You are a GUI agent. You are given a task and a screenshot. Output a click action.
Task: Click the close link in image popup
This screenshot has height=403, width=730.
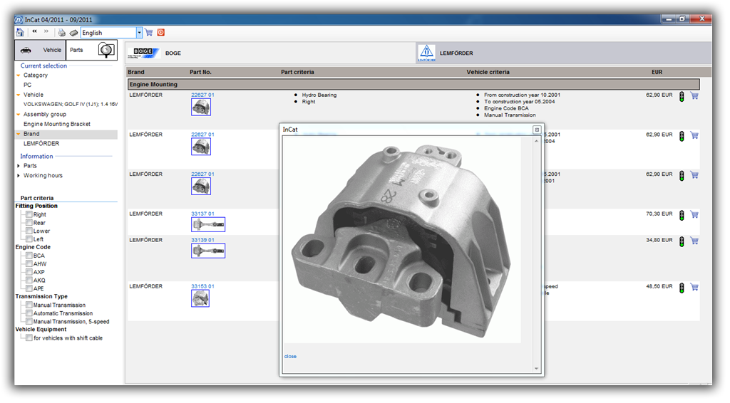pos(290,357)
